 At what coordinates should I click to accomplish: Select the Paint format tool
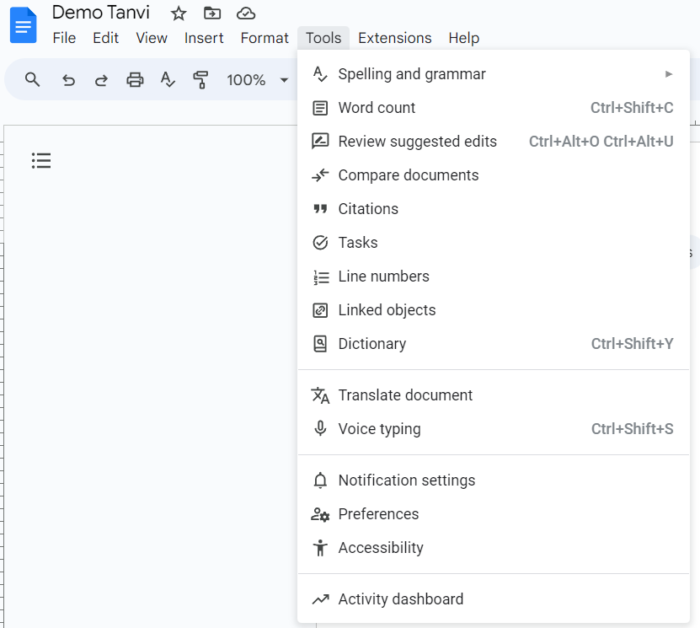200,79
